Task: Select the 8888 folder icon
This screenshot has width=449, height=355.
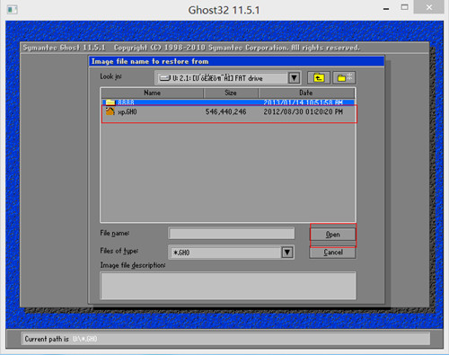Action: pyautogui.click(x=110, y=102)
